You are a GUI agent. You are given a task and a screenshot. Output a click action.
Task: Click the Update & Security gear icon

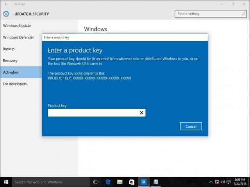6,14
